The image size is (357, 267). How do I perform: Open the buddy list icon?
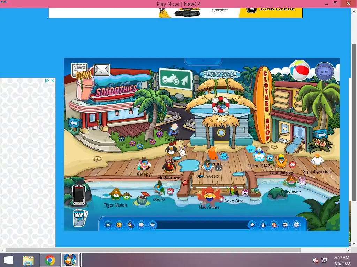point(274,225)
